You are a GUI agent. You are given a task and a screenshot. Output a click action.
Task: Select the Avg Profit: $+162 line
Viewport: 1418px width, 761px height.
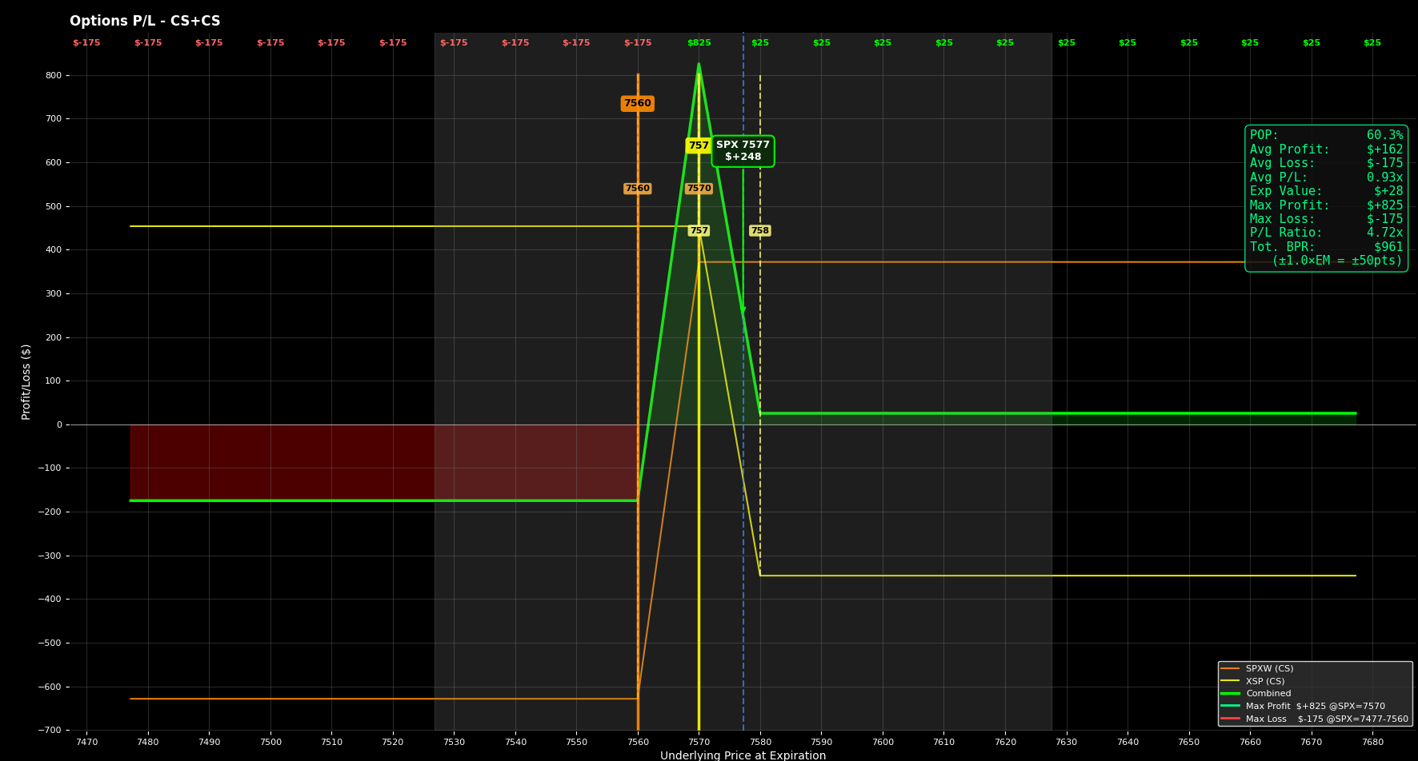pos(1326,149)
